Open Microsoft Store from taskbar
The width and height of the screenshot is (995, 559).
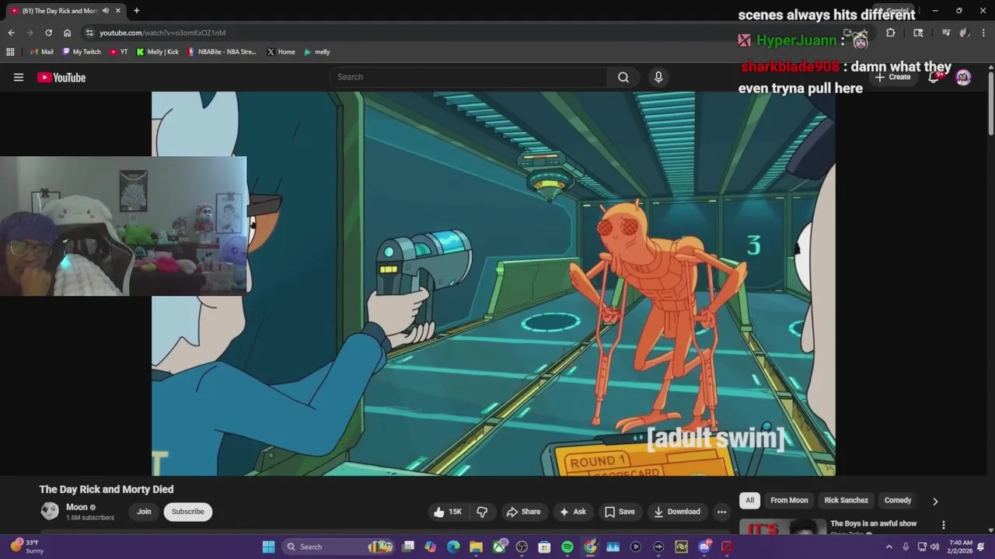click(544, 547)
